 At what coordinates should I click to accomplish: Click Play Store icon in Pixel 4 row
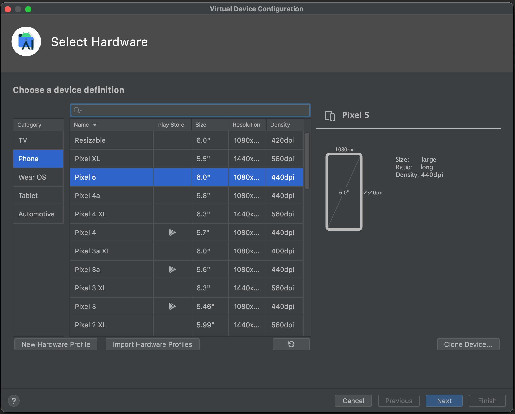pos(172,232)
